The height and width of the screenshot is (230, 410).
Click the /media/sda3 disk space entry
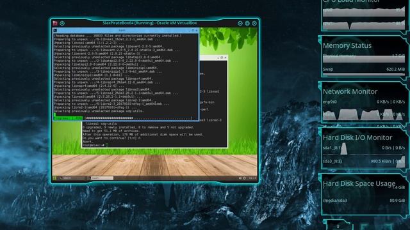click(334, 201)
